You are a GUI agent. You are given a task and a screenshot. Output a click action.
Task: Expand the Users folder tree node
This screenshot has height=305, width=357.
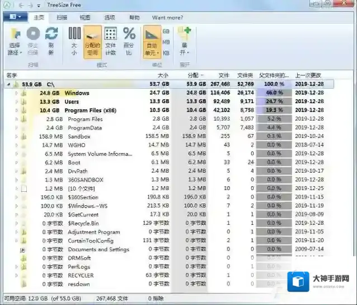pos(16,101)
